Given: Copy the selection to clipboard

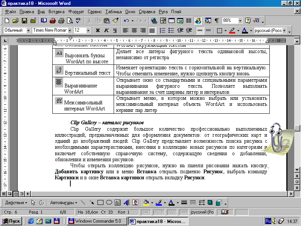Looking at the screenshot, I should click(x=98, y=21).
